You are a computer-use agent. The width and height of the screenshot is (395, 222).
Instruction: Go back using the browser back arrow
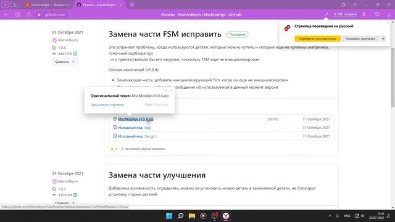point(6,15)
